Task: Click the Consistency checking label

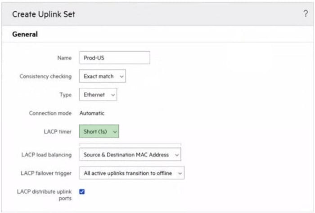Action: (x=45, y=76)
